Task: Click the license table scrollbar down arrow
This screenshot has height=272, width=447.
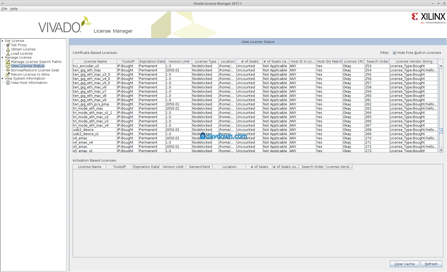Action: click(x=441, y=150)
